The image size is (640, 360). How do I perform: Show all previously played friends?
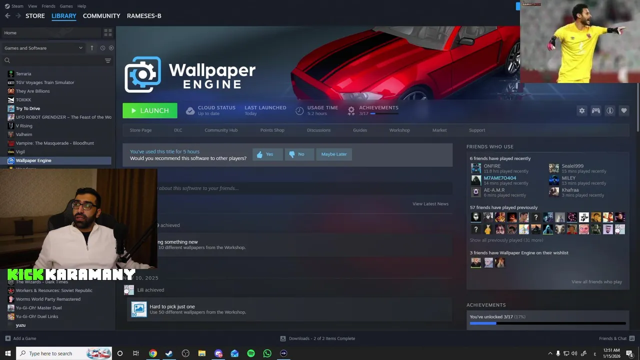tap(506, 240)
